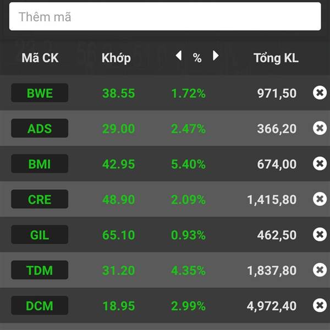Image resolution: width=330 pixels, height=330 pixels.
Task: Remove BWE from the watchlist
Action: click(320, 92)
